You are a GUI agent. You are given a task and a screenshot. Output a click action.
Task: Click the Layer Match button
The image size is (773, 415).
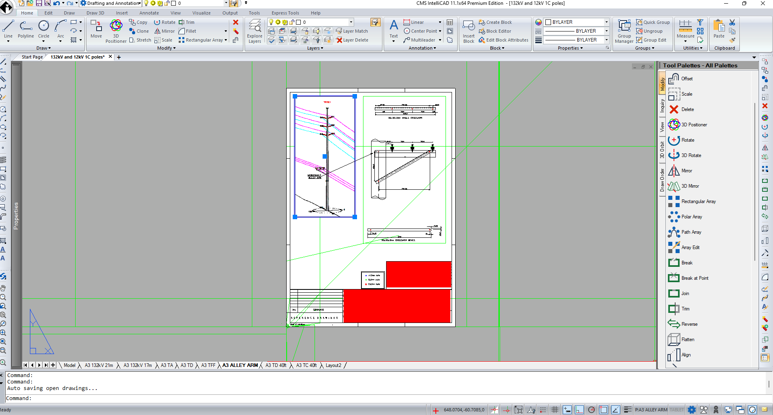pyautogui.click(x=352, y=31)
